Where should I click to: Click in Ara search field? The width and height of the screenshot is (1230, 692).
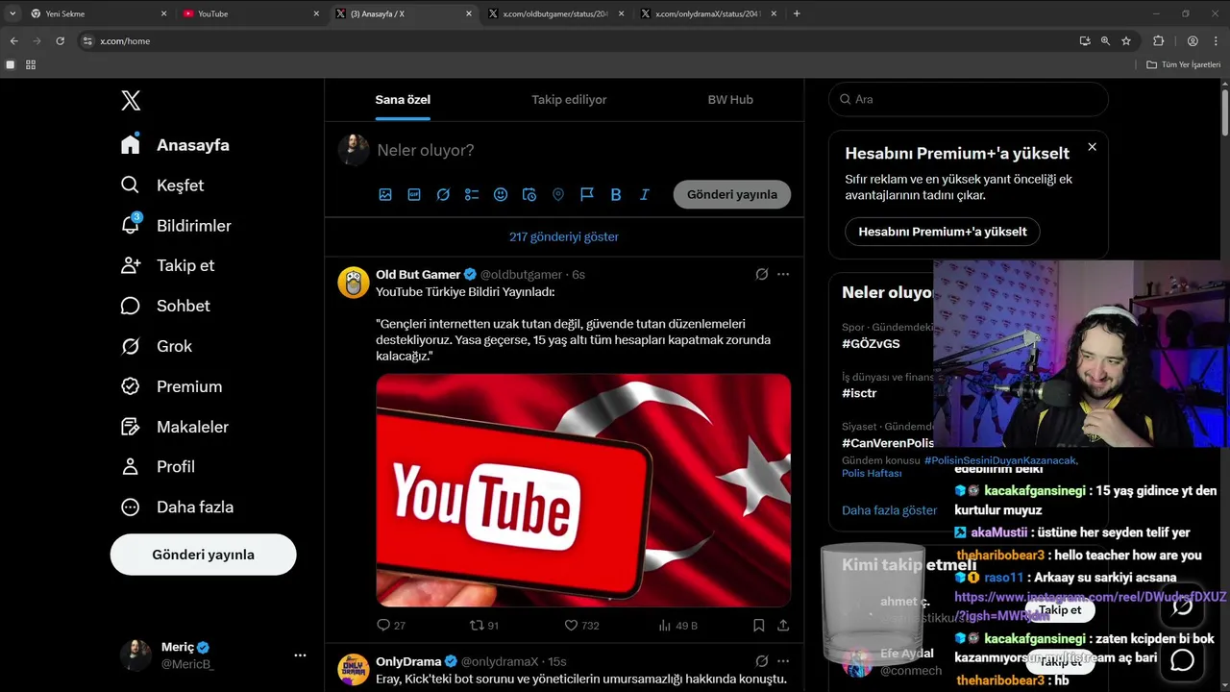(969, 99)
